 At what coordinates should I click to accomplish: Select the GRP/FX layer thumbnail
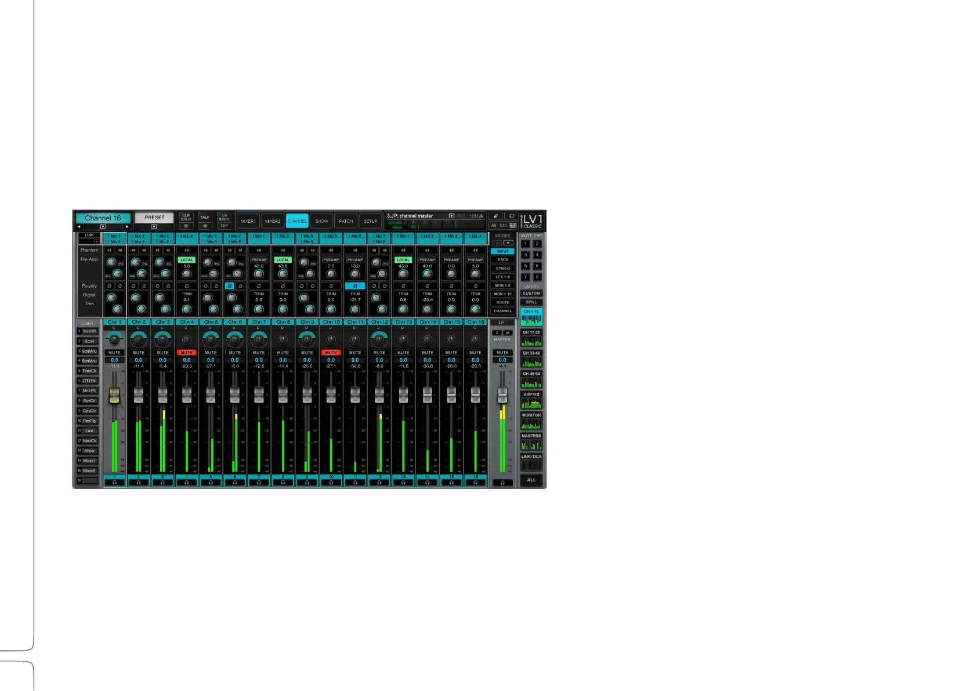pos(531,400)
